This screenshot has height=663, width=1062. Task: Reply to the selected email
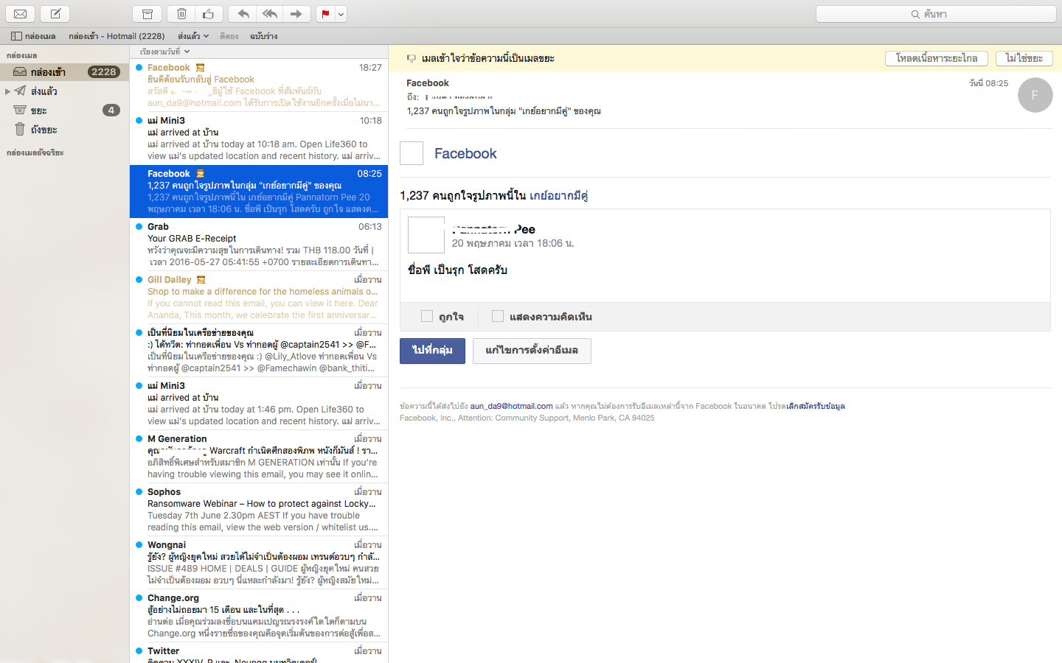tap(243, 13)
